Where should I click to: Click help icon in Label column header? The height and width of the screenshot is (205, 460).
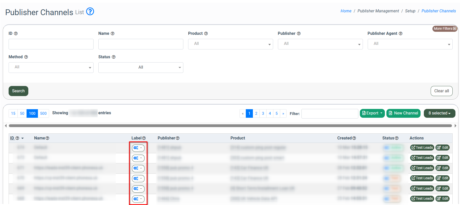point(144,138)
